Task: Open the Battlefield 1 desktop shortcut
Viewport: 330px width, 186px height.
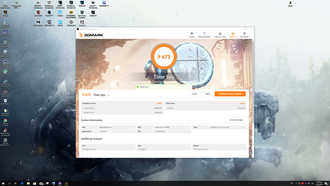Action: pyautogui.click(x=38, y=13)
